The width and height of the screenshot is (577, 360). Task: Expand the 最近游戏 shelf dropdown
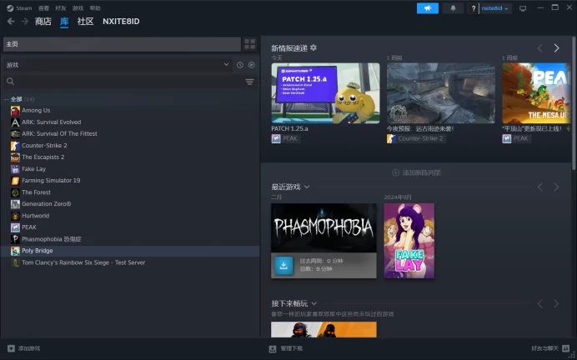(x=307, y=187)
